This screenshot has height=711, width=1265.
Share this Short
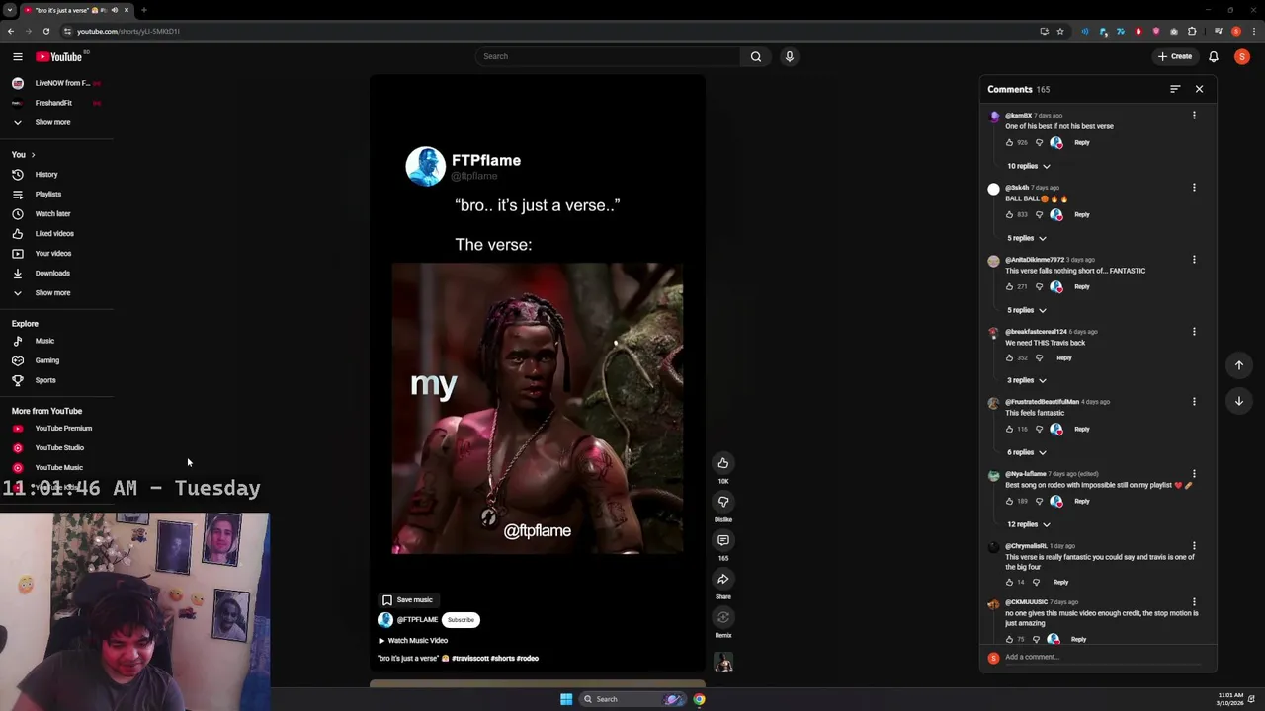723,579
